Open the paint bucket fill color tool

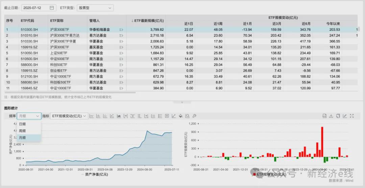pos(180,116)
